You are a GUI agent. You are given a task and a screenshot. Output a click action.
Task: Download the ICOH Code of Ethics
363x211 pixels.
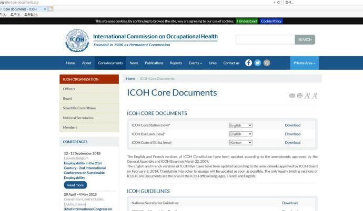(x=293, y=142)
